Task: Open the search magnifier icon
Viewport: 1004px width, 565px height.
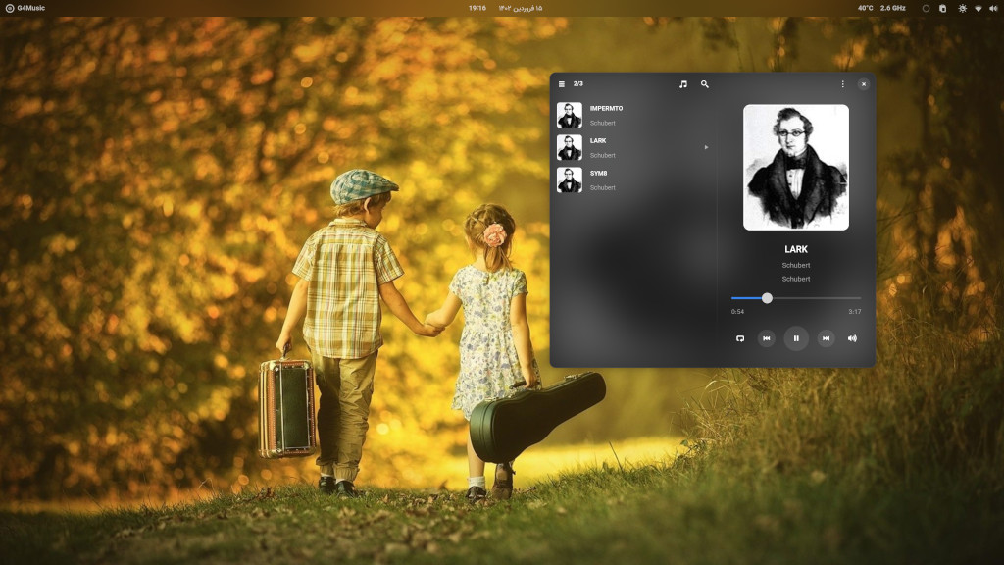Action: (x=704, y=84)
